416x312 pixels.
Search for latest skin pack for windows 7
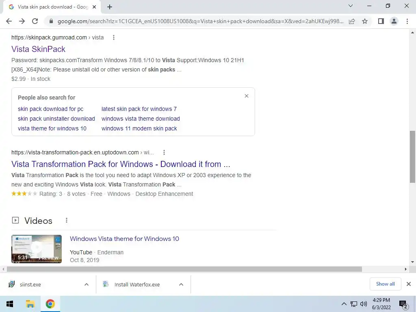139,109
